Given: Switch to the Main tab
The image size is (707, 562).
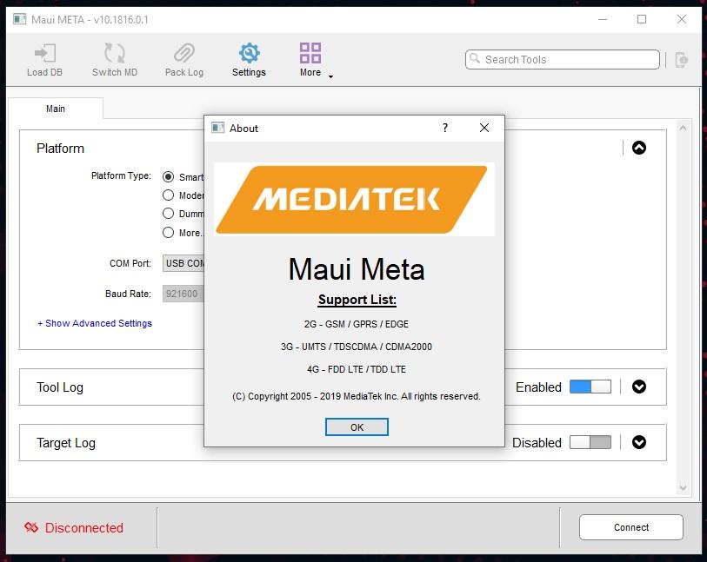Looking at the screenshot, I should [56, 109].
